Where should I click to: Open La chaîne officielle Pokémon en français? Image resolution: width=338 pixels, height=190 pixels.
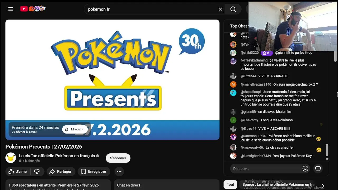tap(57, 156)
